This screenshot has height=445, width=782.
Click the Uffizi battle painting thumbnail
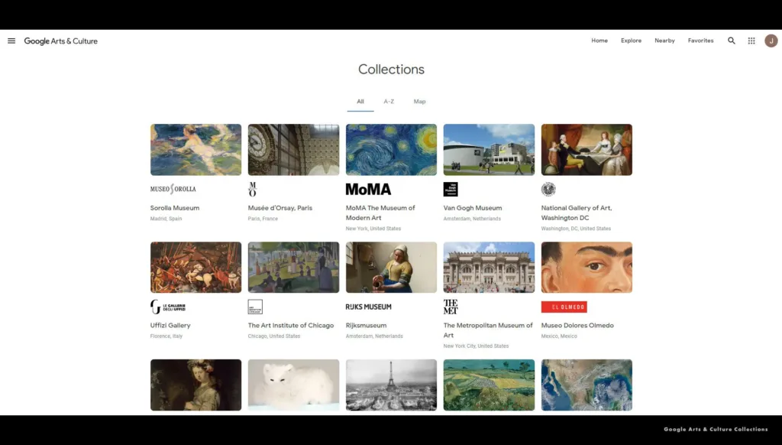point(195,267)
